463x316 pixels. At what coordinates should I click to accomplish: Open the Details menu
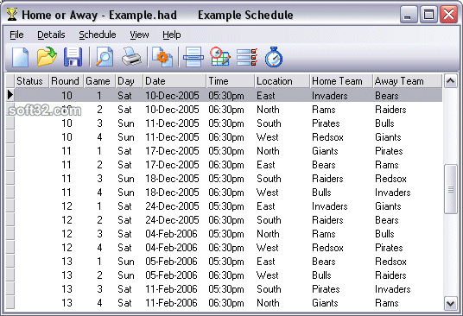51,35
